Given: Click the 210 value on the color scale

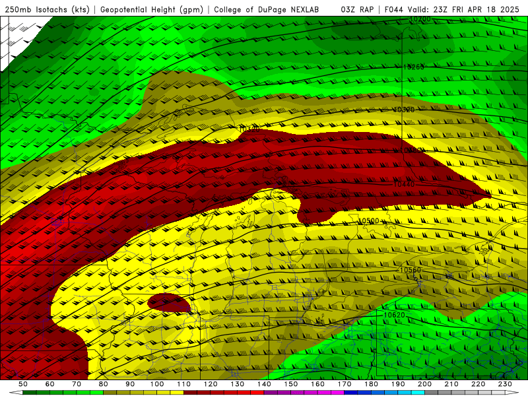Looking at the screenshot, I should [x=451, y=384].
